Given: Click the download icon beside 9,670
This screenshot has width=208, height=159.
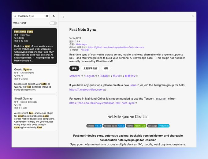Looking at the screenshot, I should click(15, 76).
